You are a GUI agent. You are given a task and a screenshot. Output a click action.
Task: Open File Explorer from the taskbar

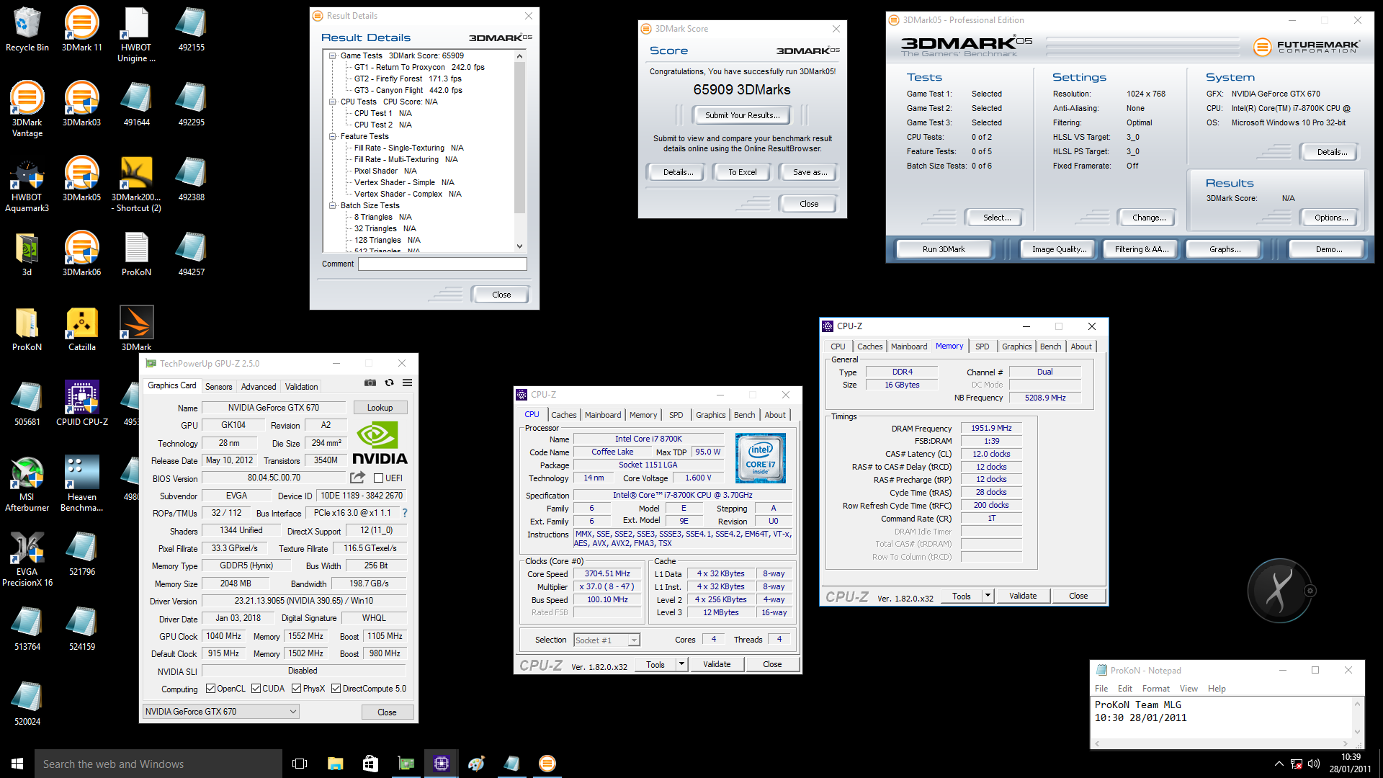coord(335,764)
